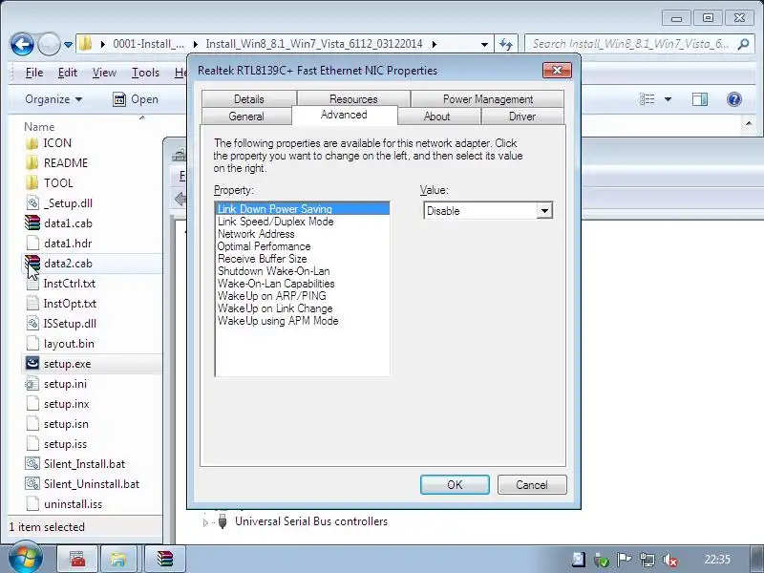Select the setup.ini file icon
764x573 pixels.
point(32,384)
